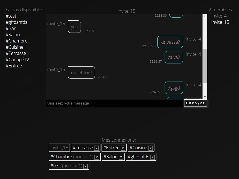Select #Terrasse in available salons list
Image resolution: width=239 pixels, height=179 pixels.
click(16, 53)
